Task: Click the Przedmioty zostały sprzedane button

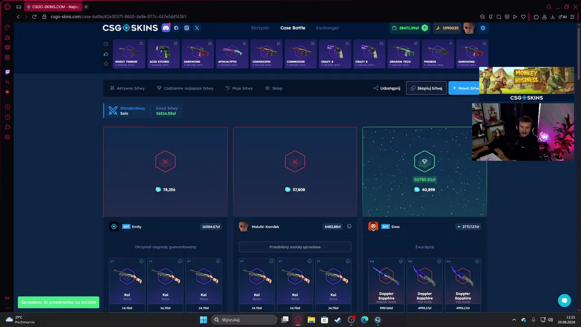Action: (x=295, y=247)
